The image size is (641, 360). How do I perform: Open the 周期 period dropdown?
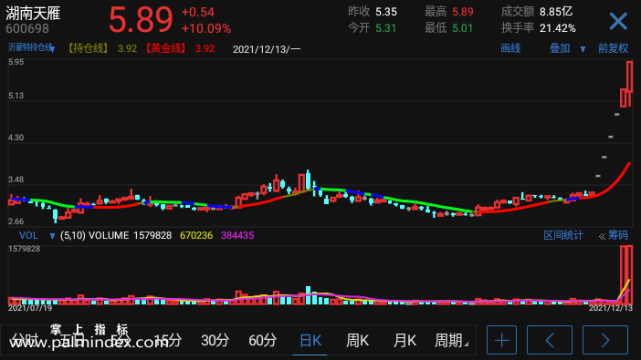450,340
